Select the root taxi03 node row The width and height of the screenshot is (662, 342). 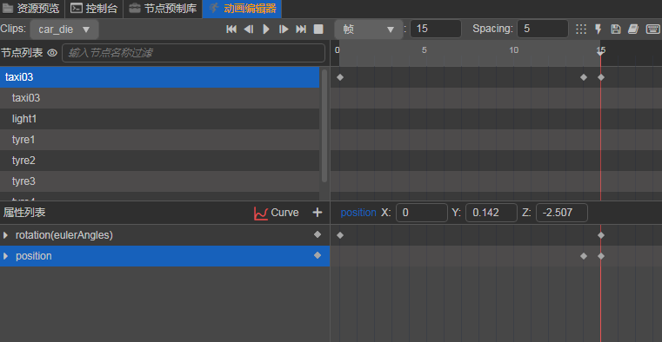[x=159, y=77]
